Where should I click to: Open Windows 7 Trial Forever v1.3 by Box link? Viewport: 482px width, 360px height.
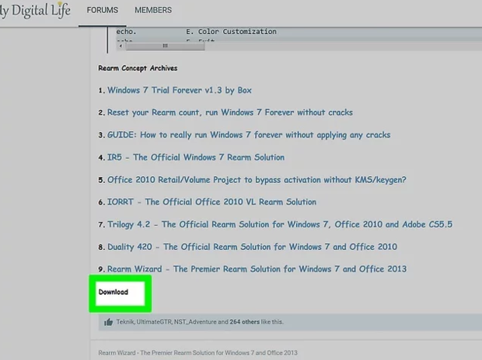tap(180, 90)
